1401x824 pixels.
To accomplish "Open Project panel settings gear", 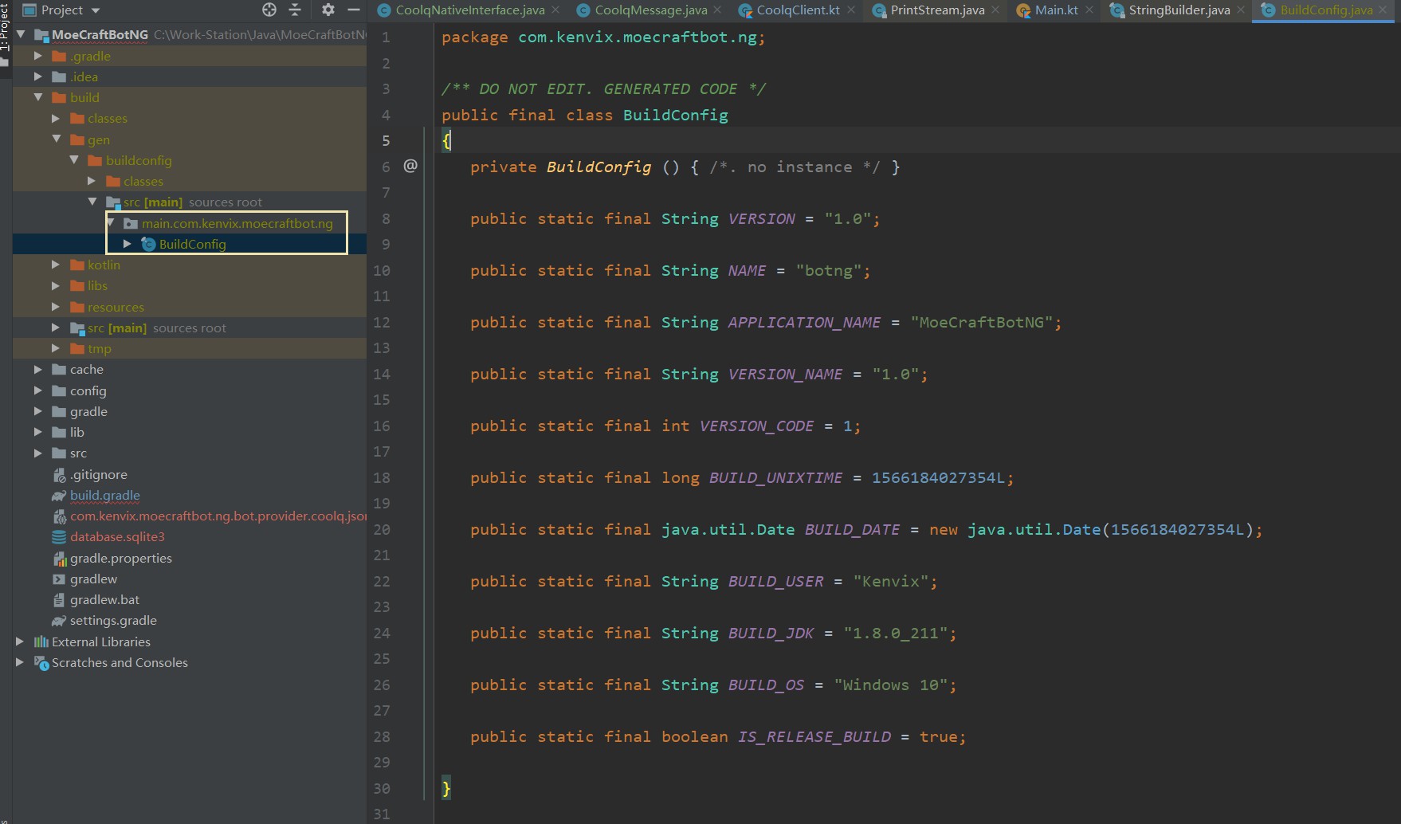I will (x=328, y=10).
